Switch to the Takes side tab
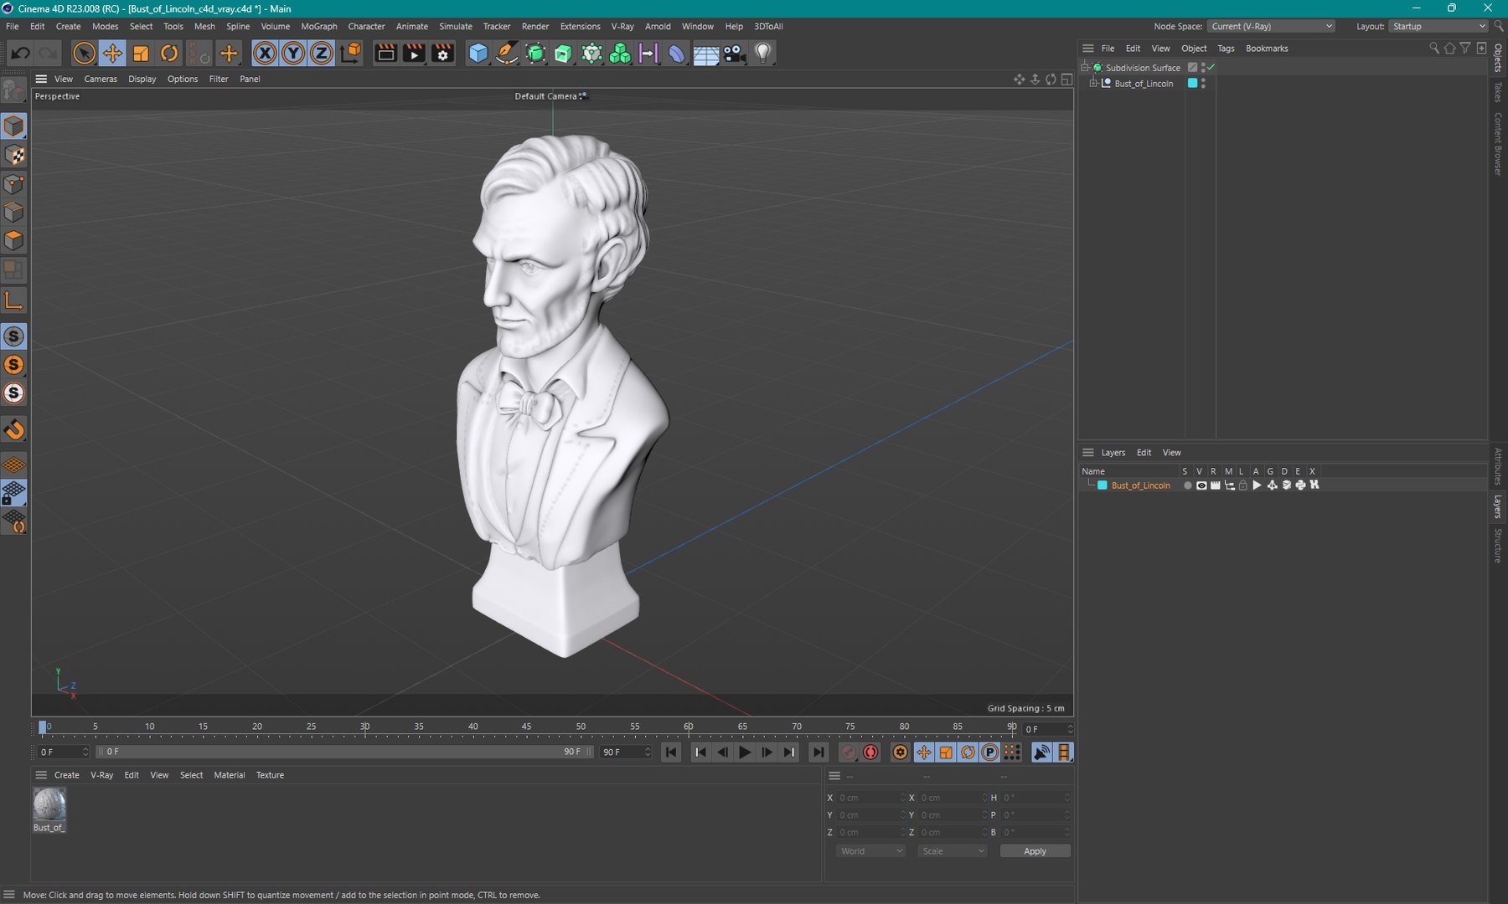The image size is (1508, 904). point(1498,92)
